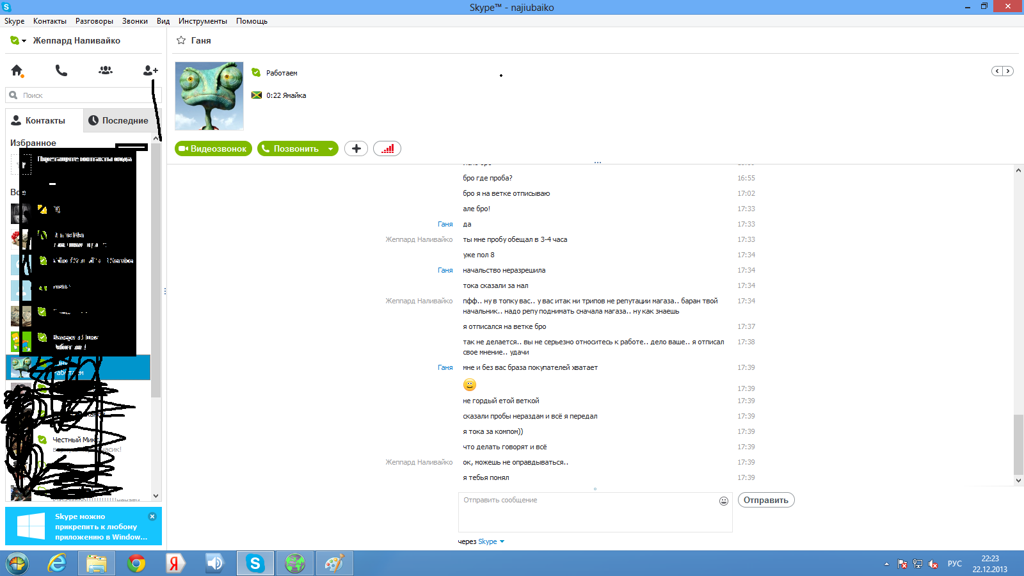Click the message 'бро где проба?'
The width and height of the screenshot is (1024, 576).
[487, 178]
